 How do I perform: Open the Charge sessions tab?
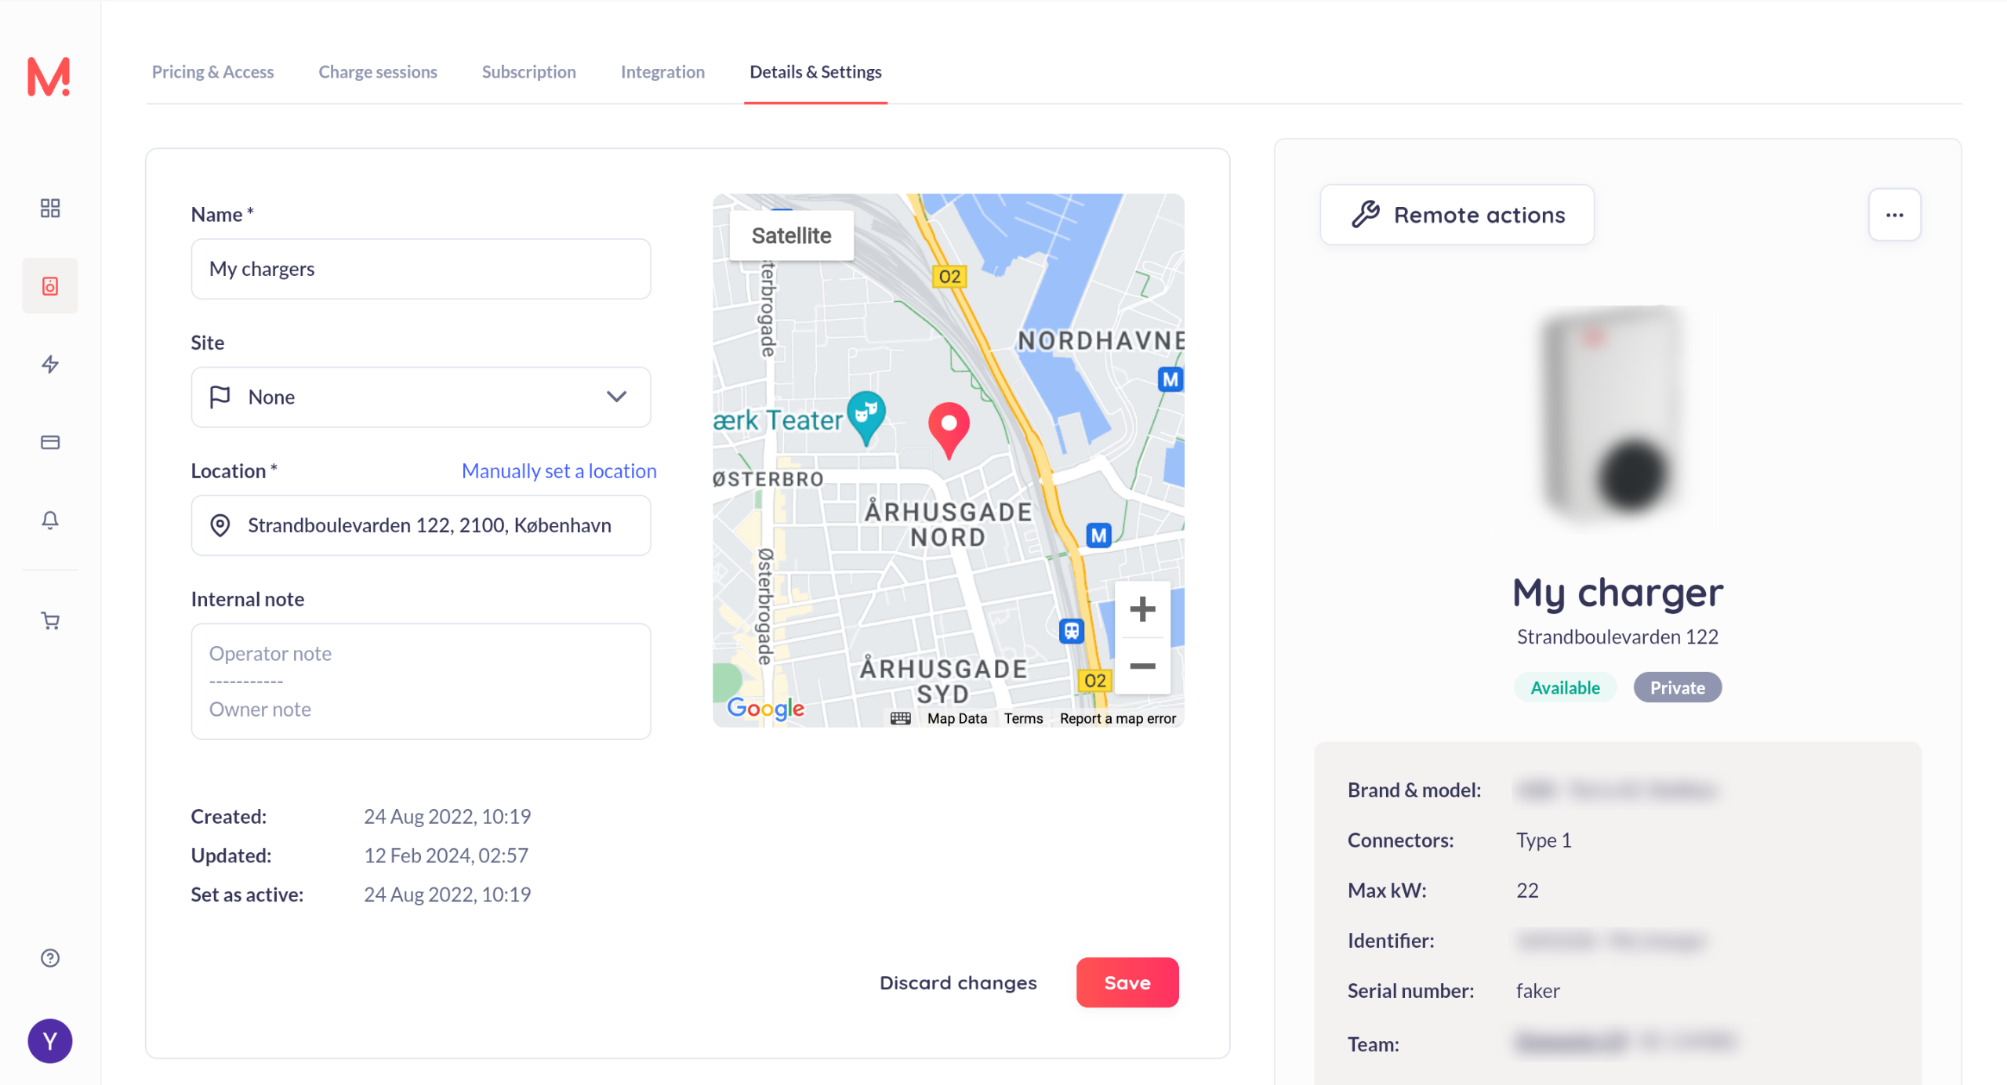(378, 72)
